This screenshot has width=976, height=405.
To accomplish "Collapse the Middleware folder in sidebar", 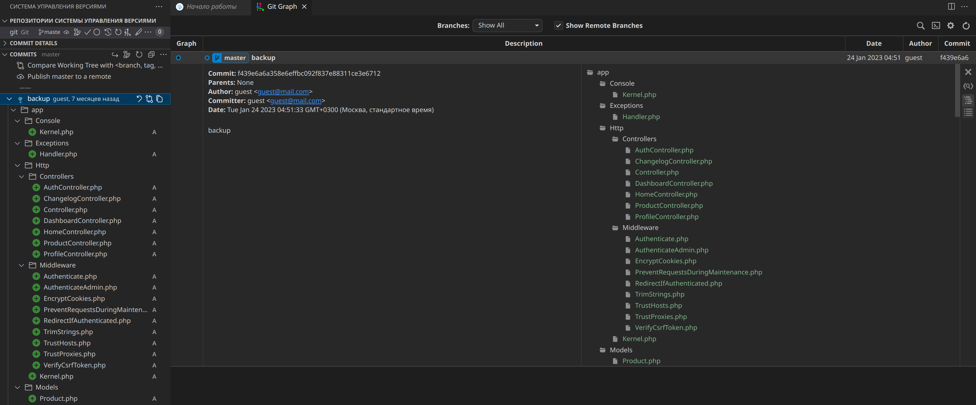I will (22, 265).
